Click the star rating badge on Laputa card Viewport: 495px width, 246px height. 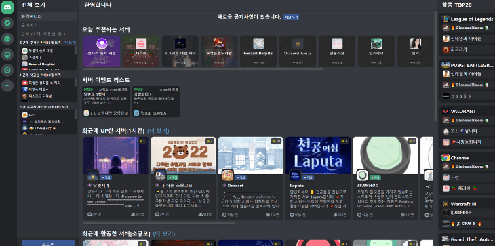click(344, 141)
